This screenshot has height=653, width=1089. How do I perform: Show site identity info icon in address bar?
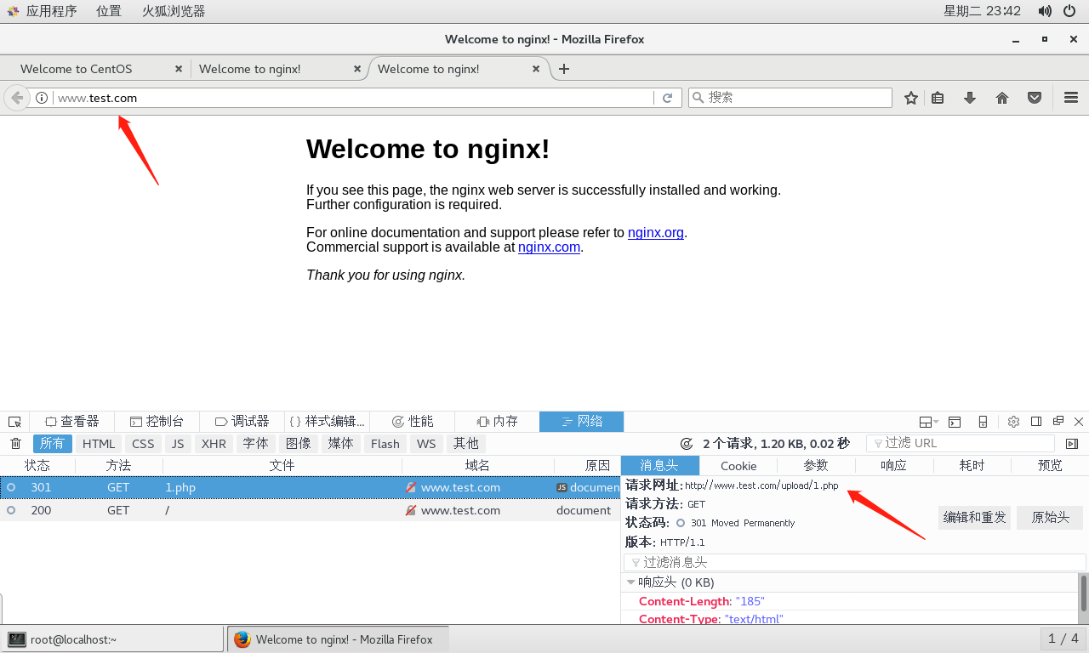[x=42, y=98]
